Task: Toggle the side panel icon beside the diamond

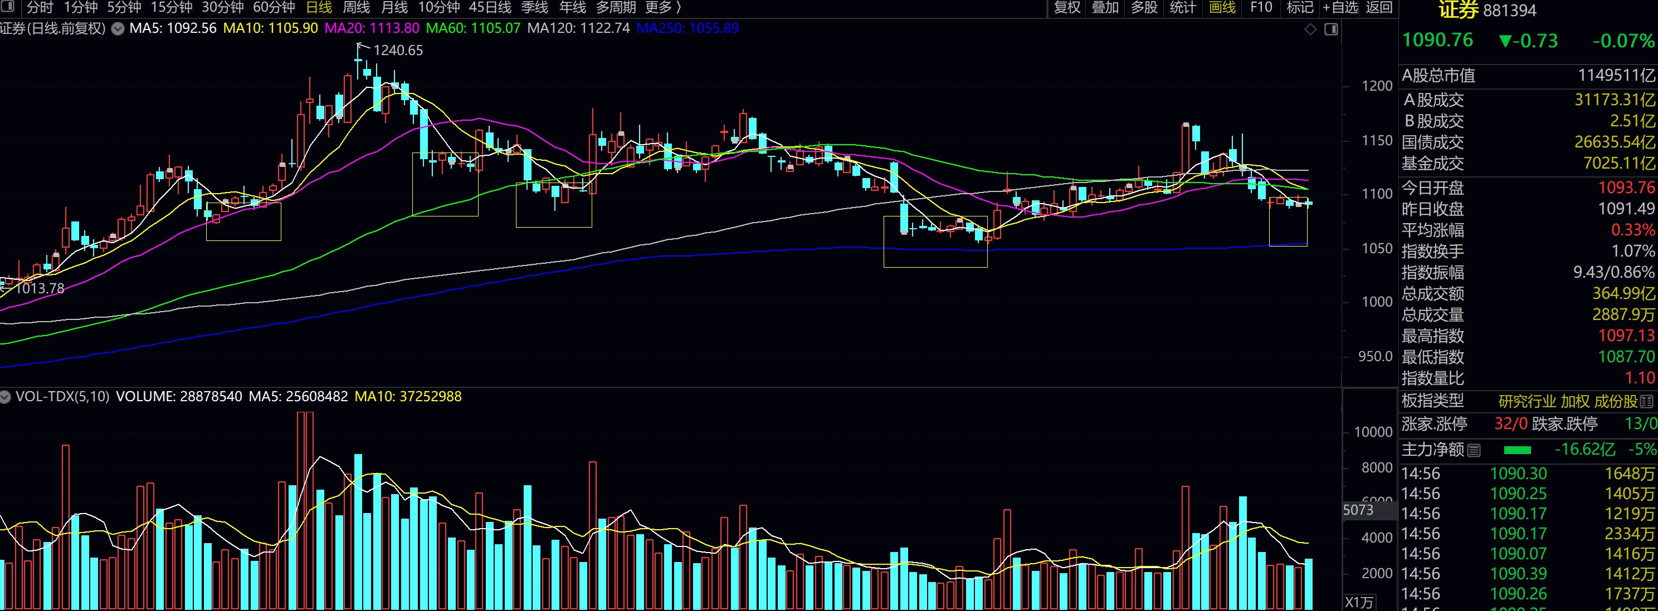Action: tap(1331, 29)
